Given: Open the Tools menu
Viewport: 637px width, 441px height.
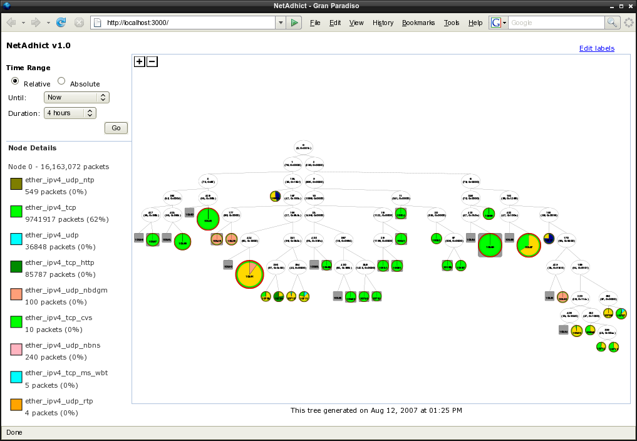Looking at the screenshot, I should [x=451, y=23].
